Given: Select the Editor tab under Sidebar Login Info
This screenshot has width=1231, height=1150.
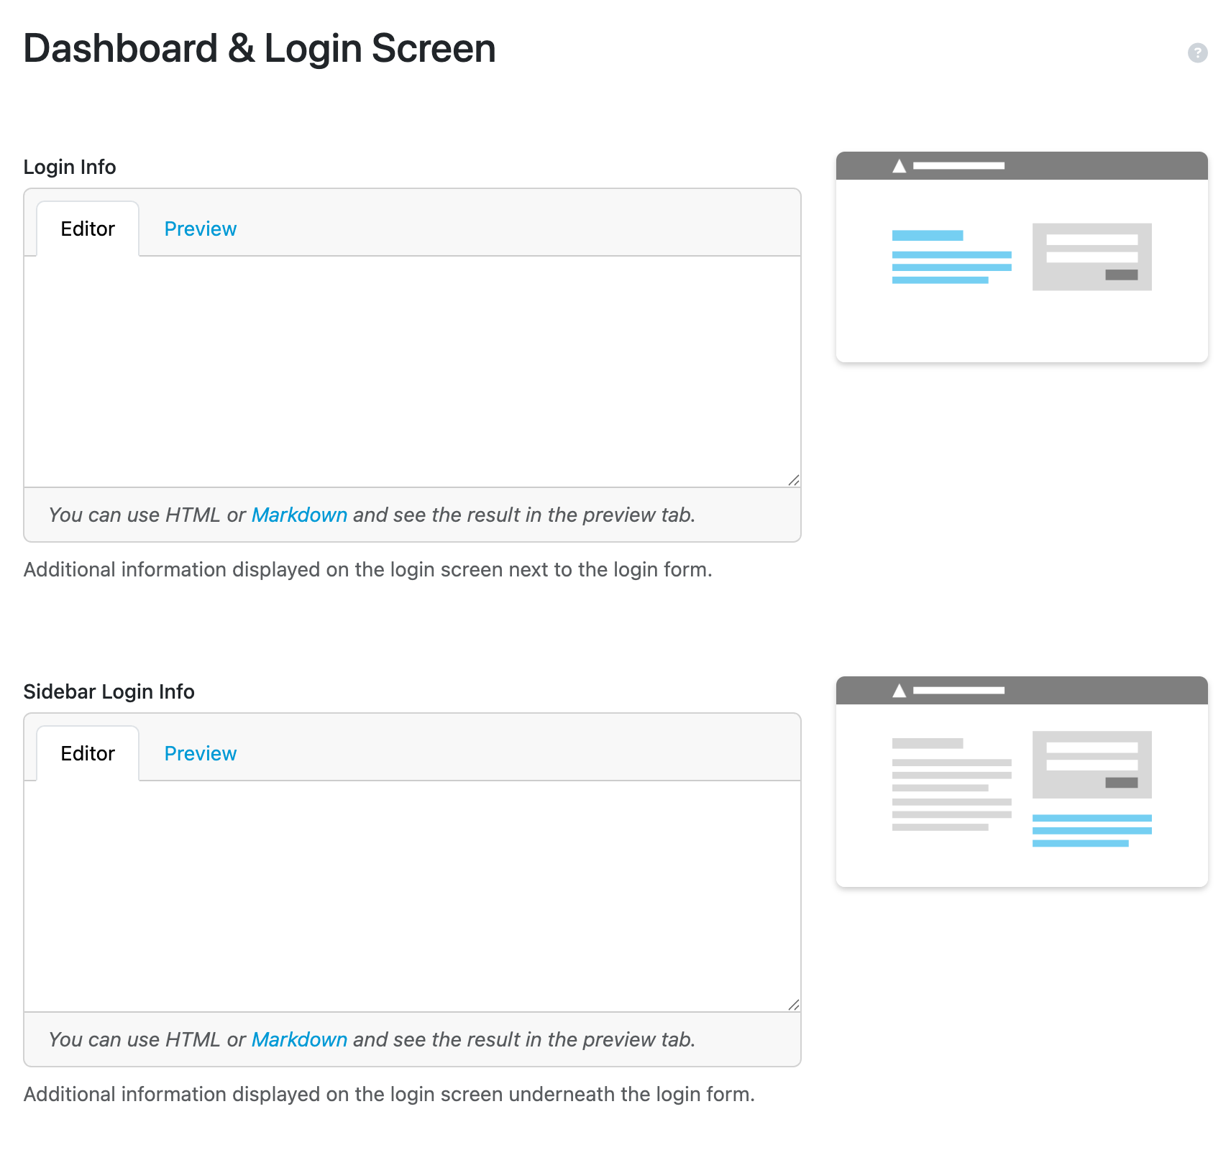Looking at the screenshot, I should [x=88, y=753].
